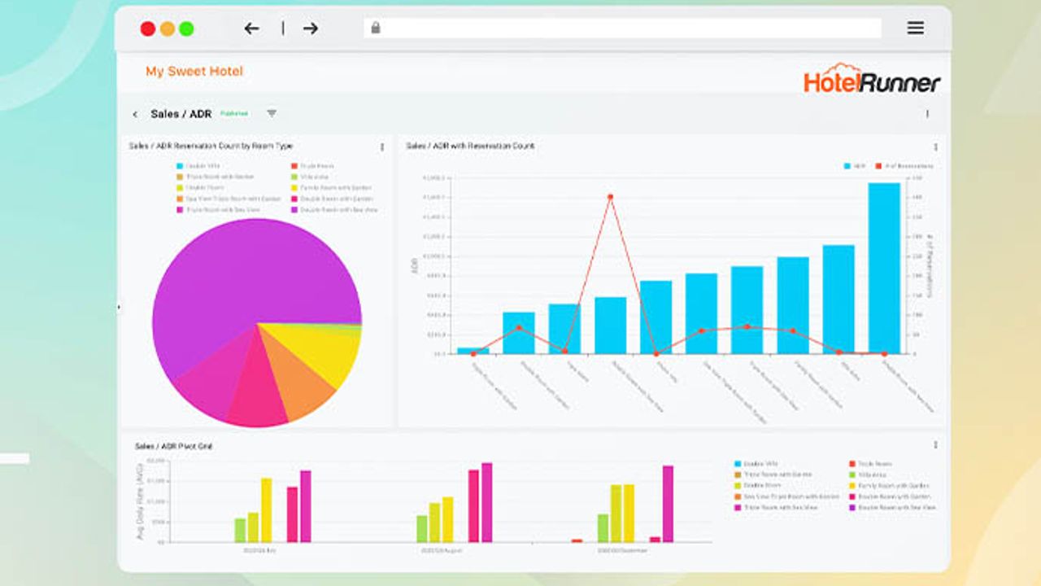Click the Triple Room red legend swatch in Pivot Grid
The image size is (1041, 586).
852,463
